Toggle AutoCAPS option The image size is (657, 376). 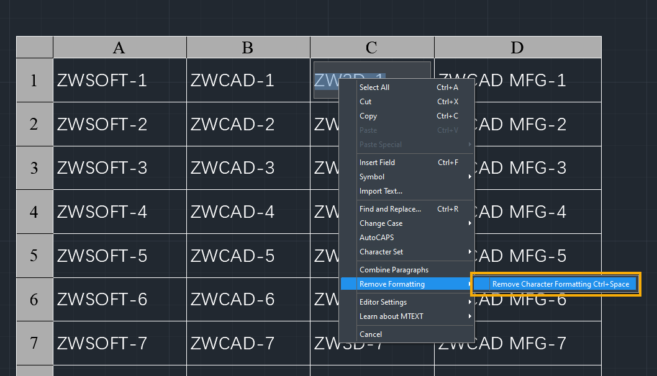407,237
